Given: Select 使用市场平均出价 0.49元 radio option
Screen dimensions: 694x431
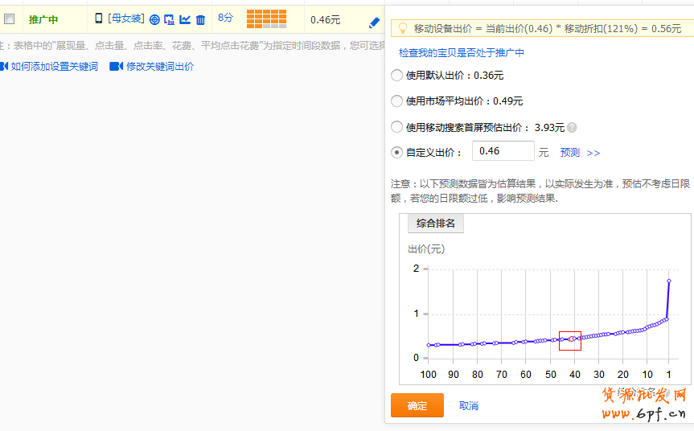Looking at the screenshot, I should tap(396, 101).
